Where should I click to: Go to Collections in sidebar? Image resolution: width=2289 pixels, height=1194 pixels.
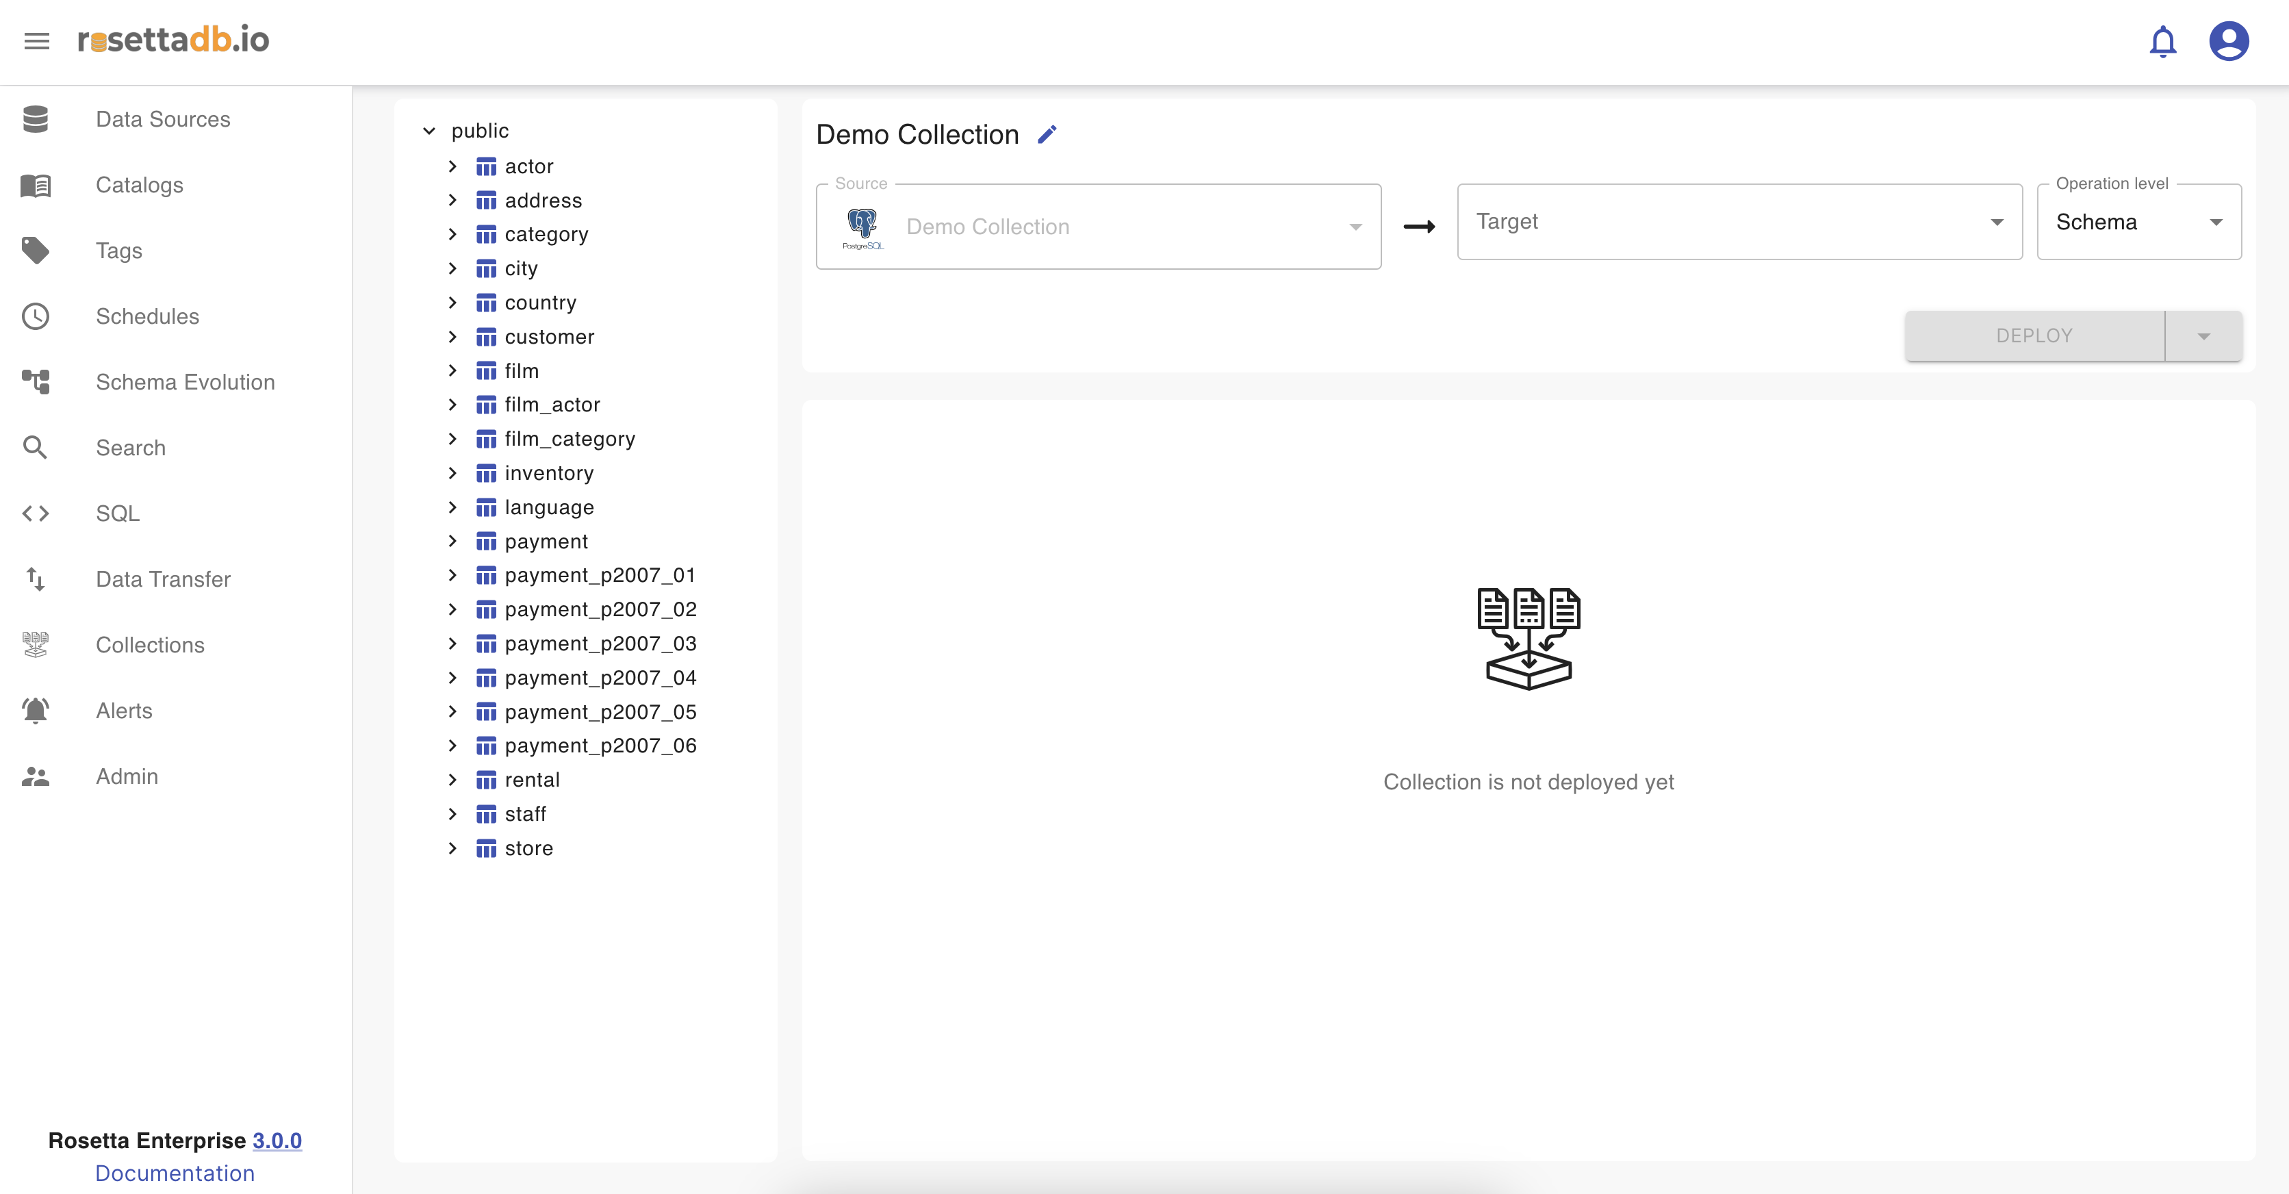150,644
